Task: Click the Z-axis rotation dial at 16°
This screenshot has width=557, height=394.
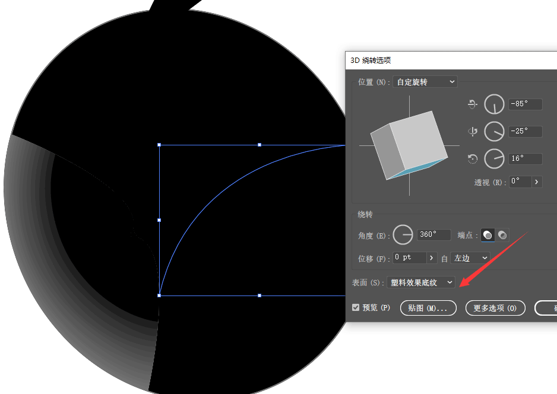Action: [x=494, y=158]
